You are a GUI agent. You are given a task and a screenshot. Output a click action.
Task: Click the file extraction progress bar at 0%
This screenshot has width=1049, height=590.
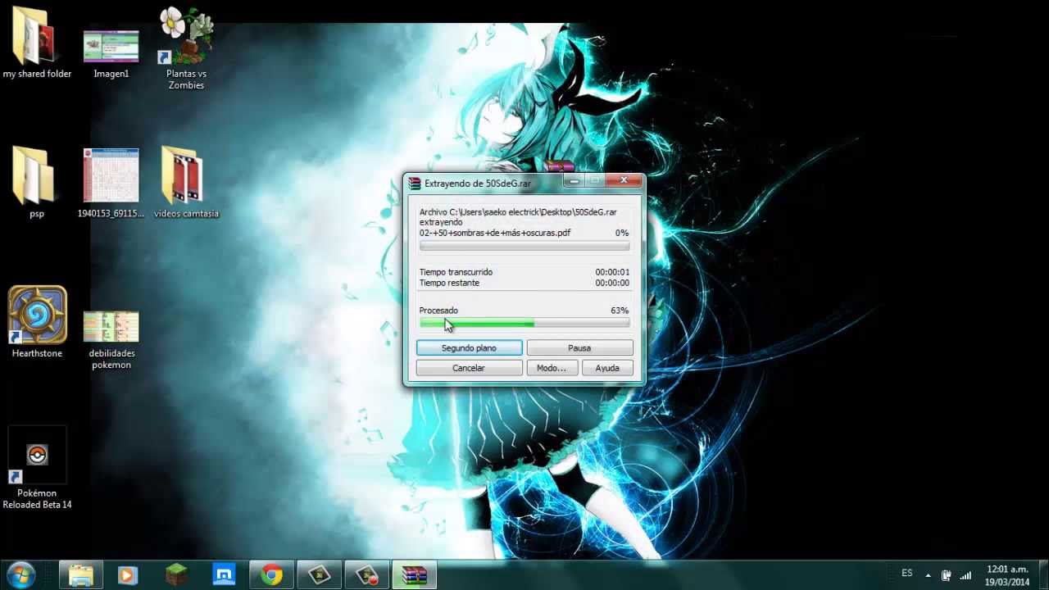pos(524,246)
